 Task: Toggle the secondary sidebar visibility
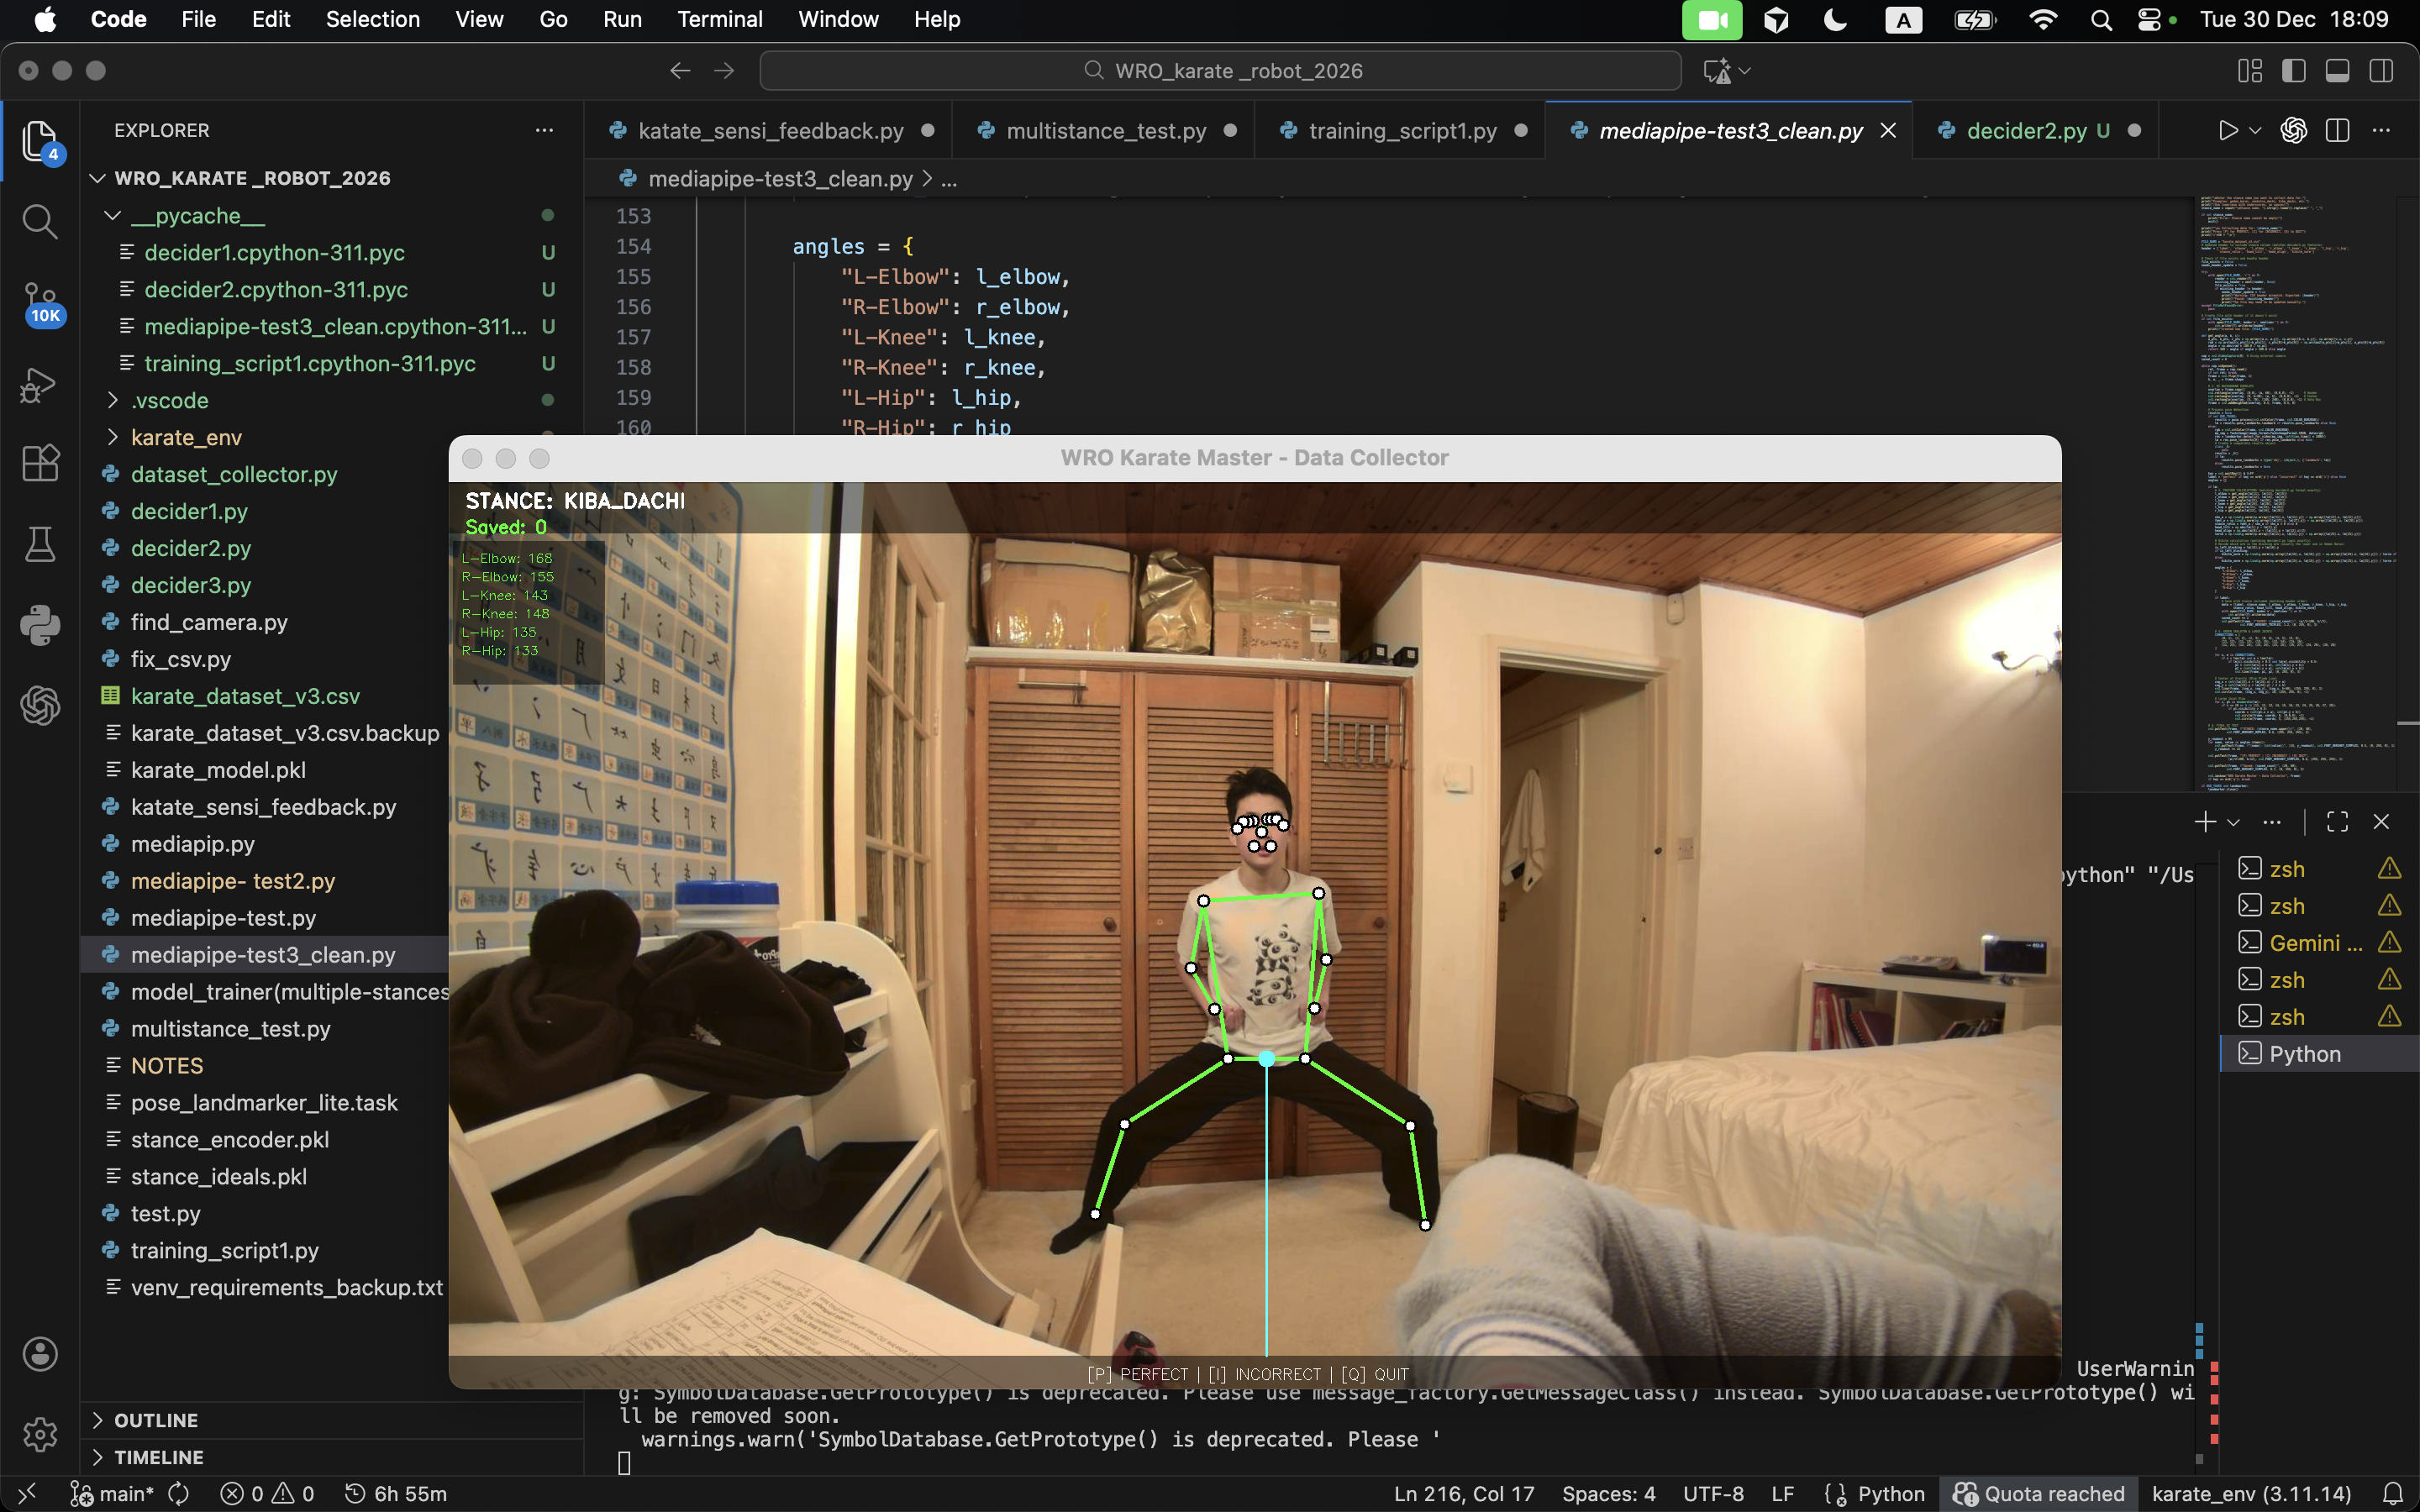pyautogui.click(x=2381, y=71)
